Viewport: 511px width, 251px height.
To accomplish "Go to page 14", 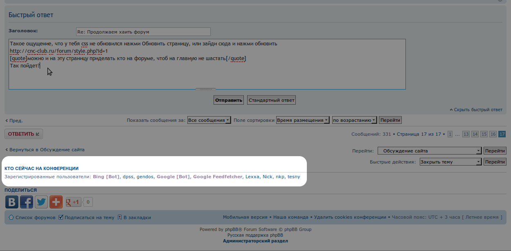I will [x=475, y=134].
